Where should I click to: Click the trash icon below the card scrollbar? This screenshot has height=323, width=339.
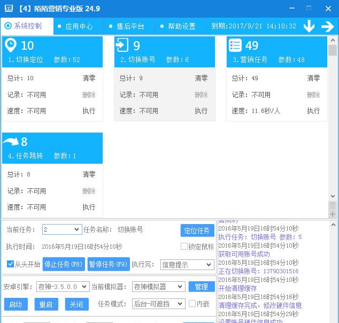[333, 205]
